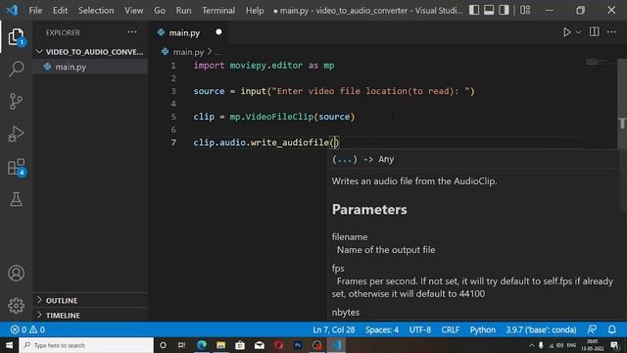The width and height of the screenshot is (627, 353).
Task: Place cursor on line 1 import statement
Action: tap(264, 66)
